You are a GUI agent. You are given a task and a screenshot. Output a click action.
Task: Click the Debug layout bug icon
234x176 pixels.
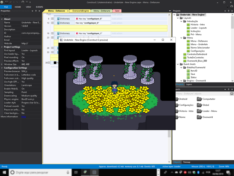[x=27, y=2]
